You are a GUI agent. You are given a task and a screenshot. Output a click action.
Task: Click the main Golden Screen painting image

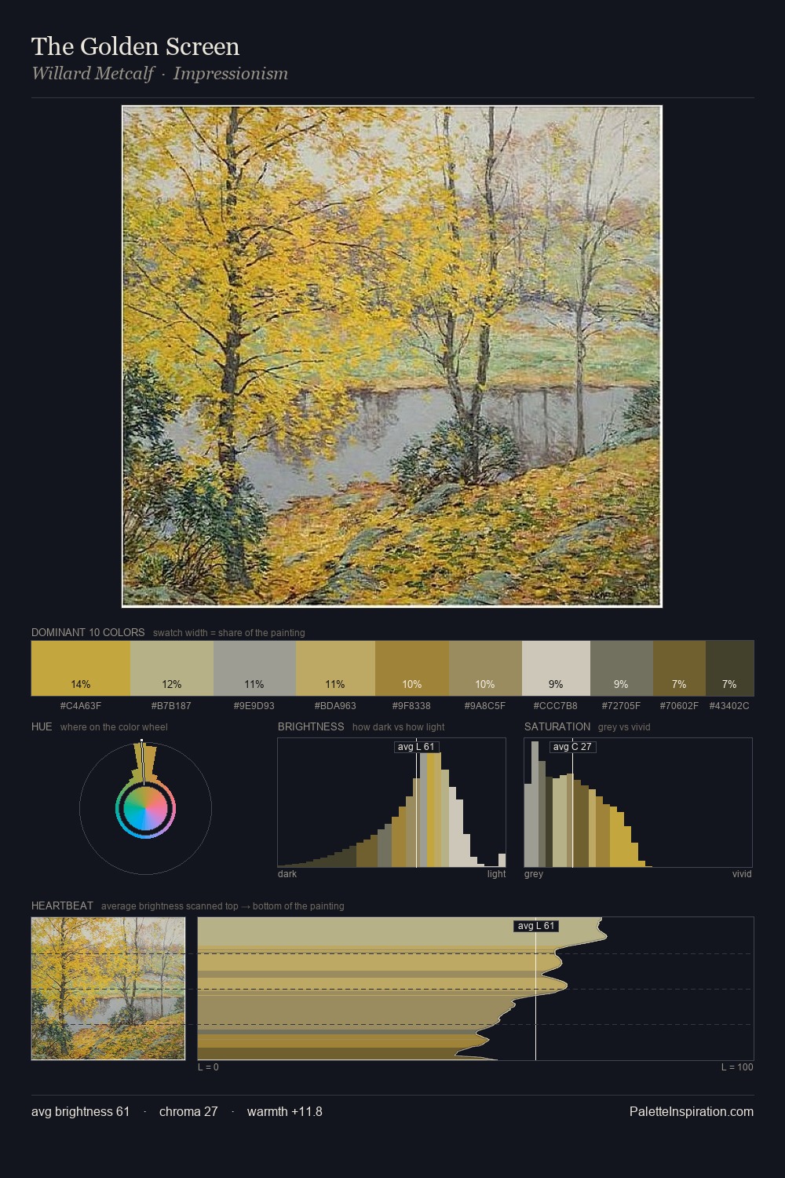tap(392, 357)
